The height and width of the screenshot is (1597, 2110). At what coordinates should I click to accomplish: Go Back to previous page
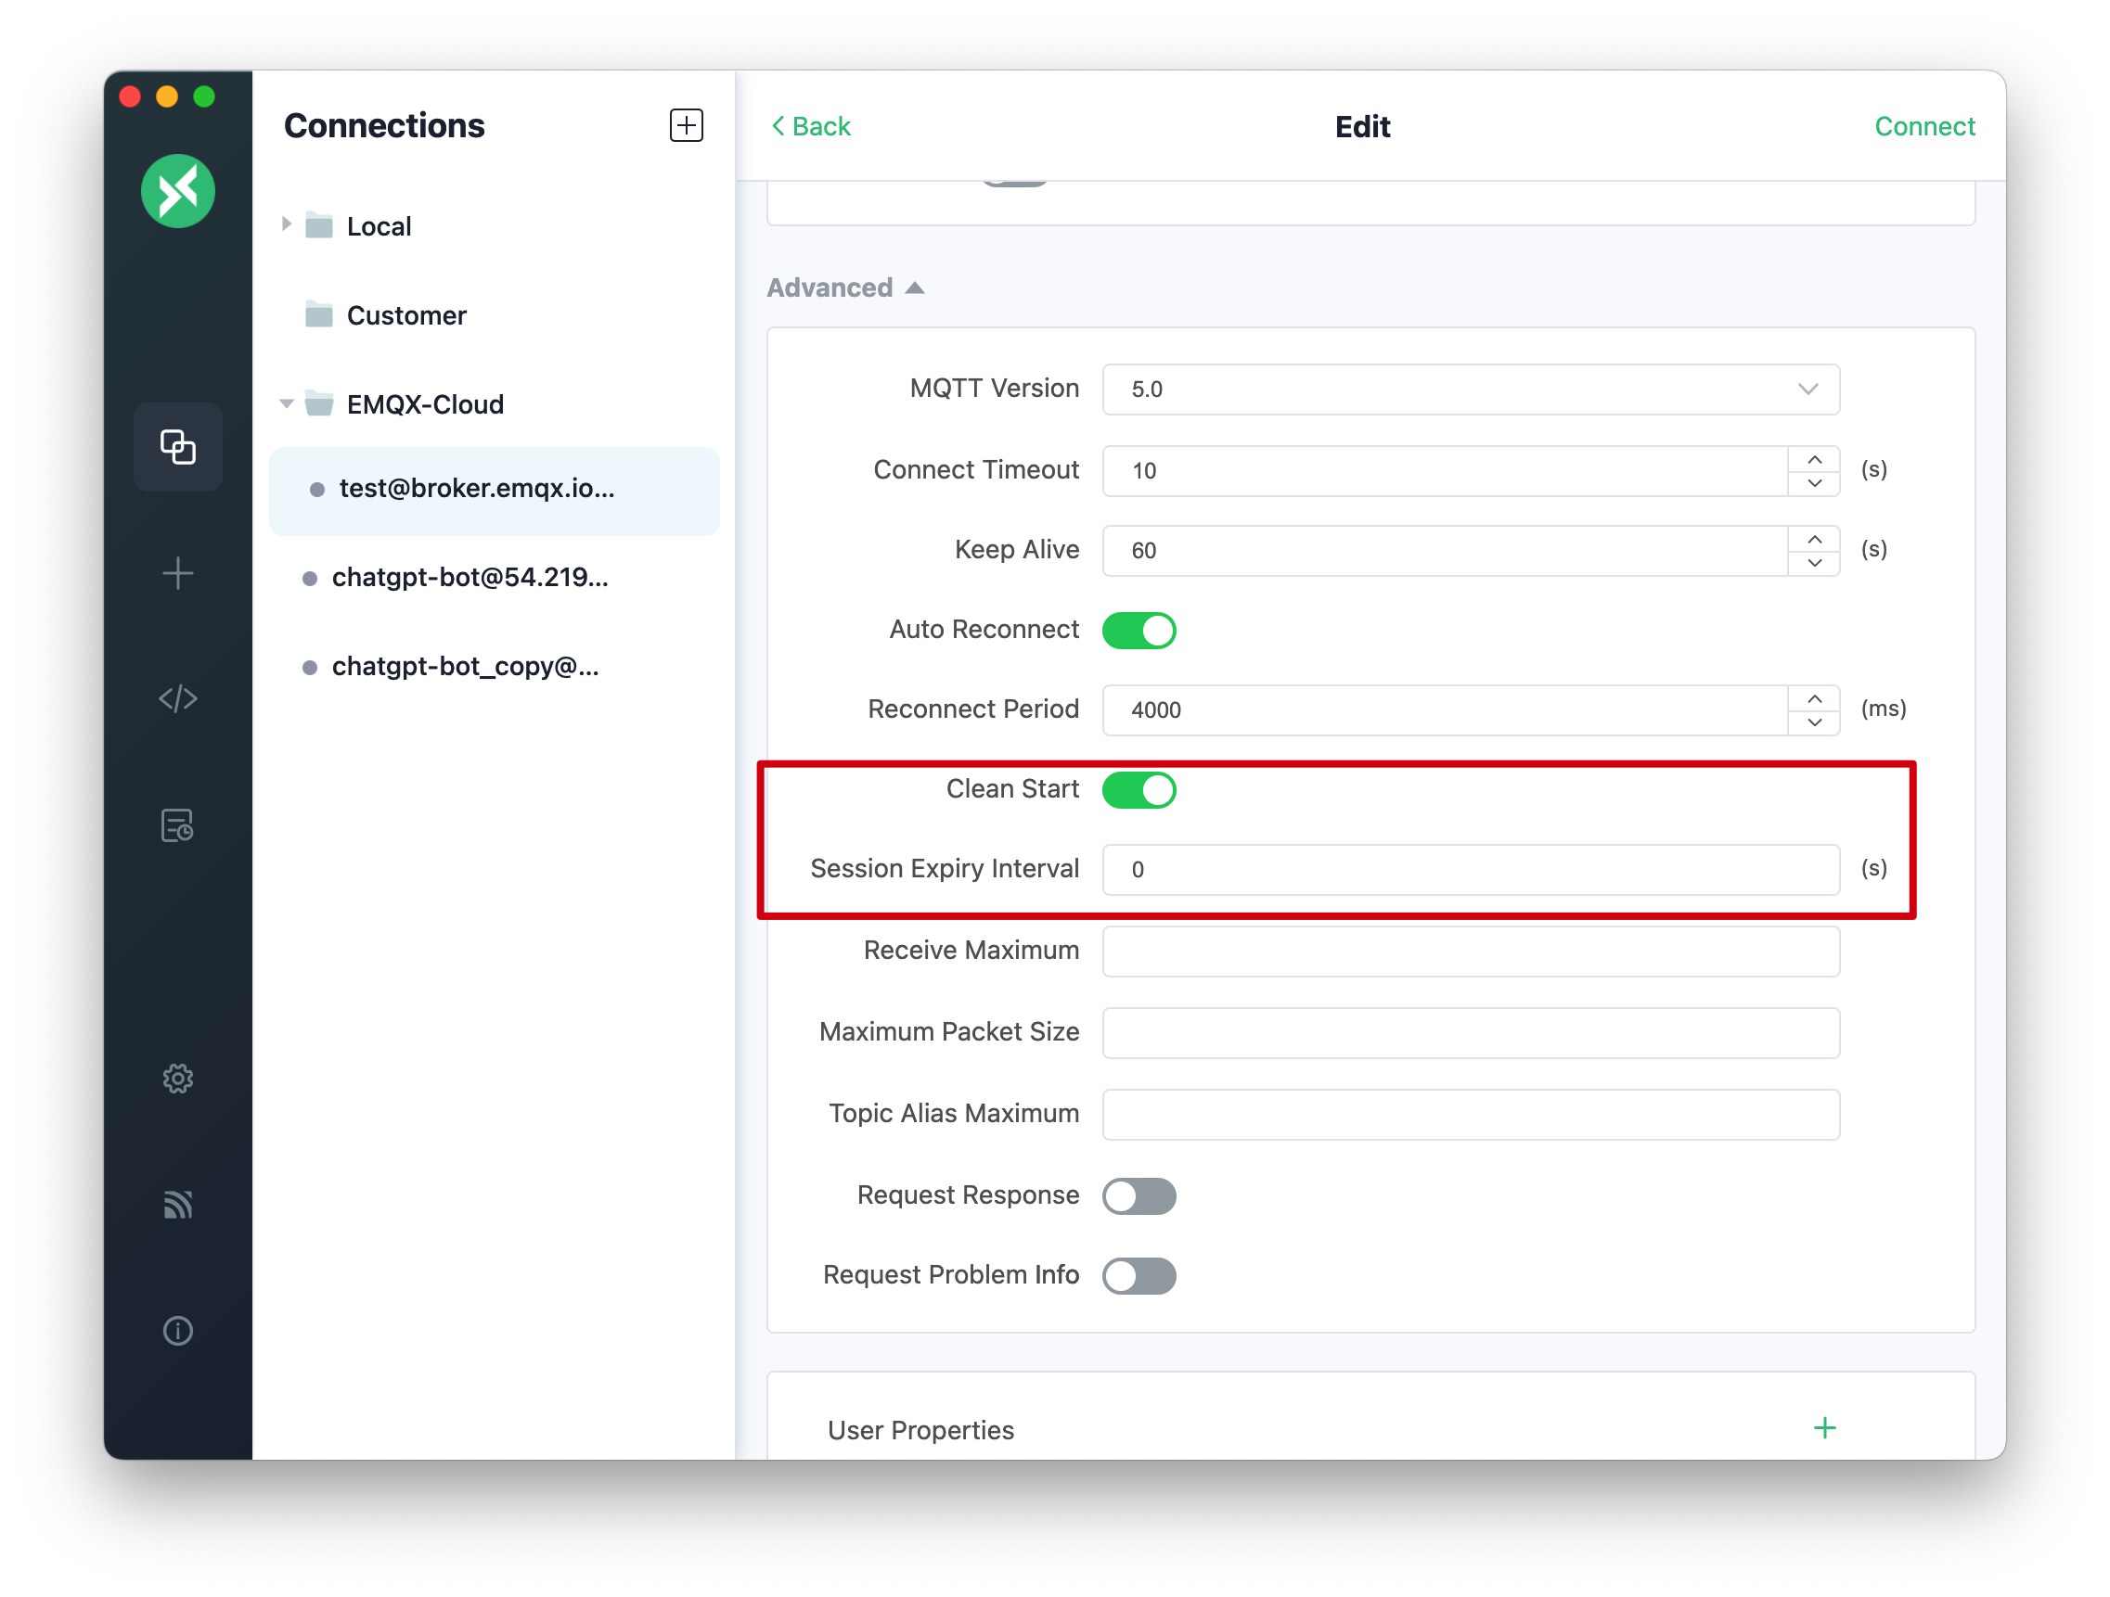(811, 126)
